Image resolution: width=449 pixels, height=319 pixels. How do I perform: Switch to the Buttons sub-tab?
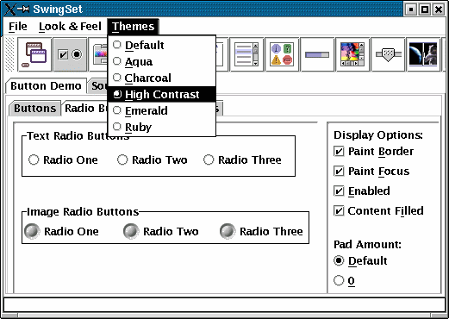pos(35,109)
